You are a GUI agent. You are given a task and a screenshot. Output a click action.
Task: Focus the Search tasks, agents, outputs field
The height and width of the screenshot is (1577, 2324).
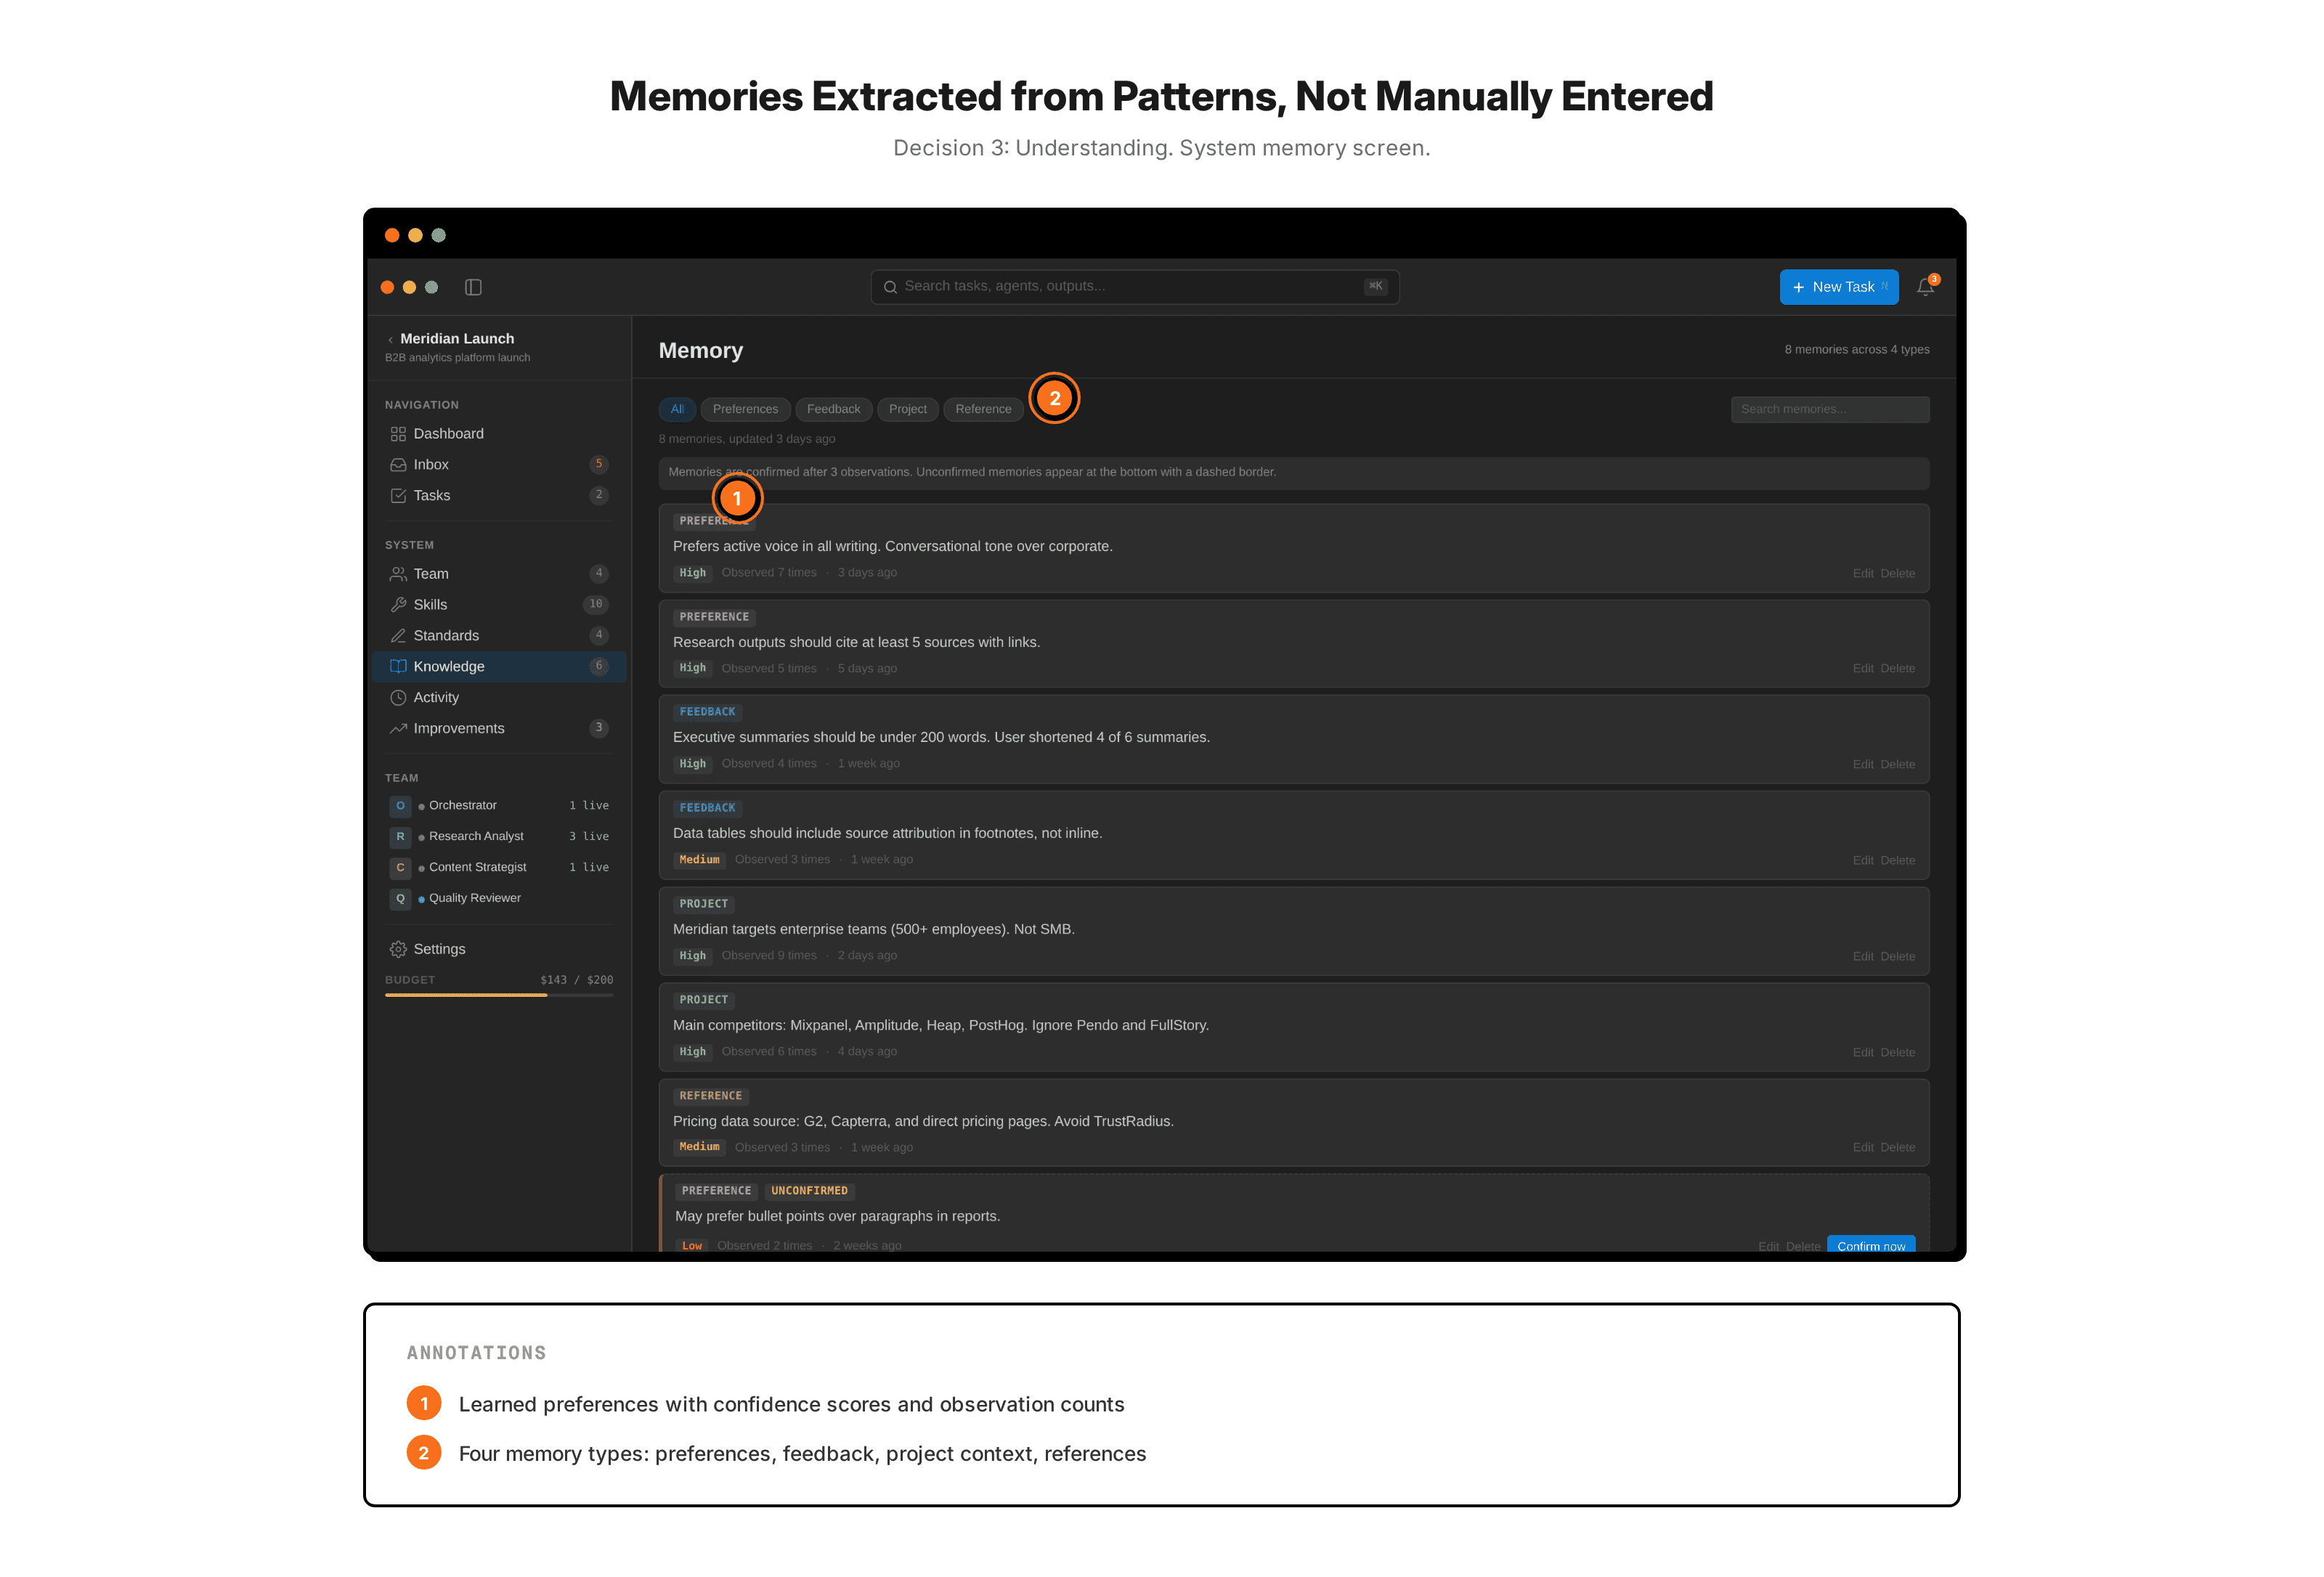[1134, 287]
